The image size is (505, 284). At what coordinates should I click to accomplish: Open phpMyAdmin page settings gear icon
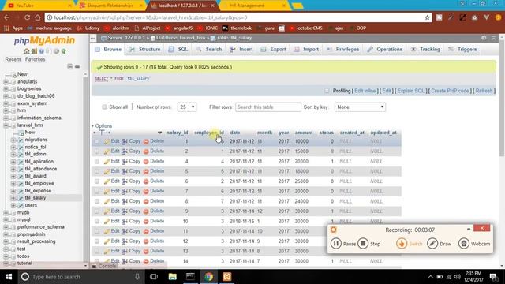click(484, 38)
